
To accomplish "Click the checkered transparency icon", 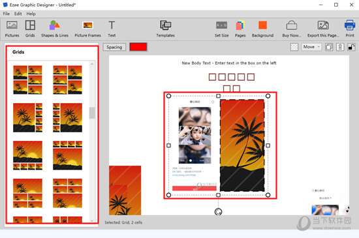I will (294, 47).
